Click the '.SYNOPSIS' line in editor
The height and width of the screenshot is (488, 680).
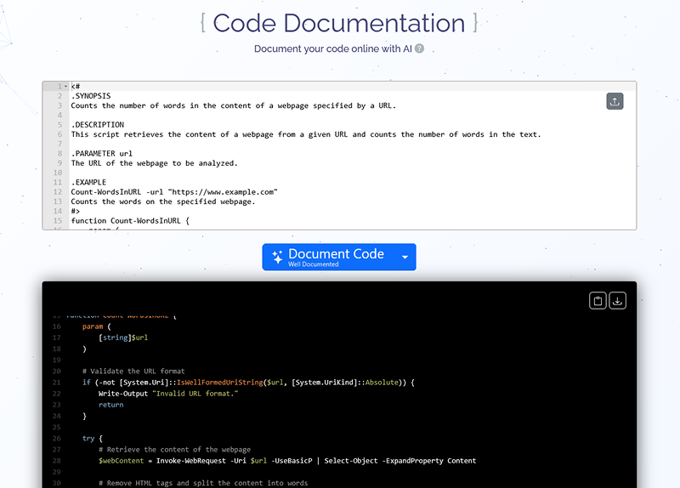pos(91,96)
